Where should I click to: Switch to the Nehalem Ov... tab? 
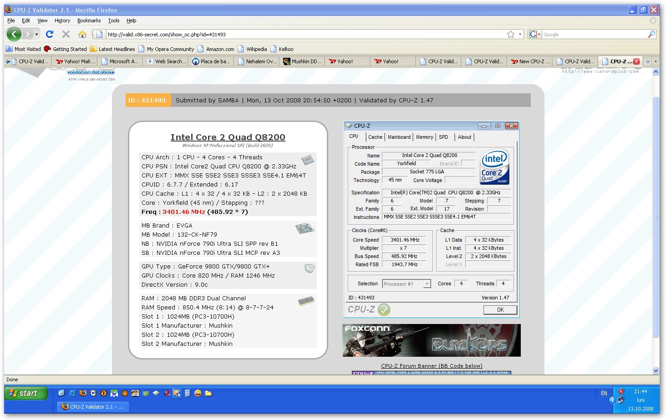257,61
